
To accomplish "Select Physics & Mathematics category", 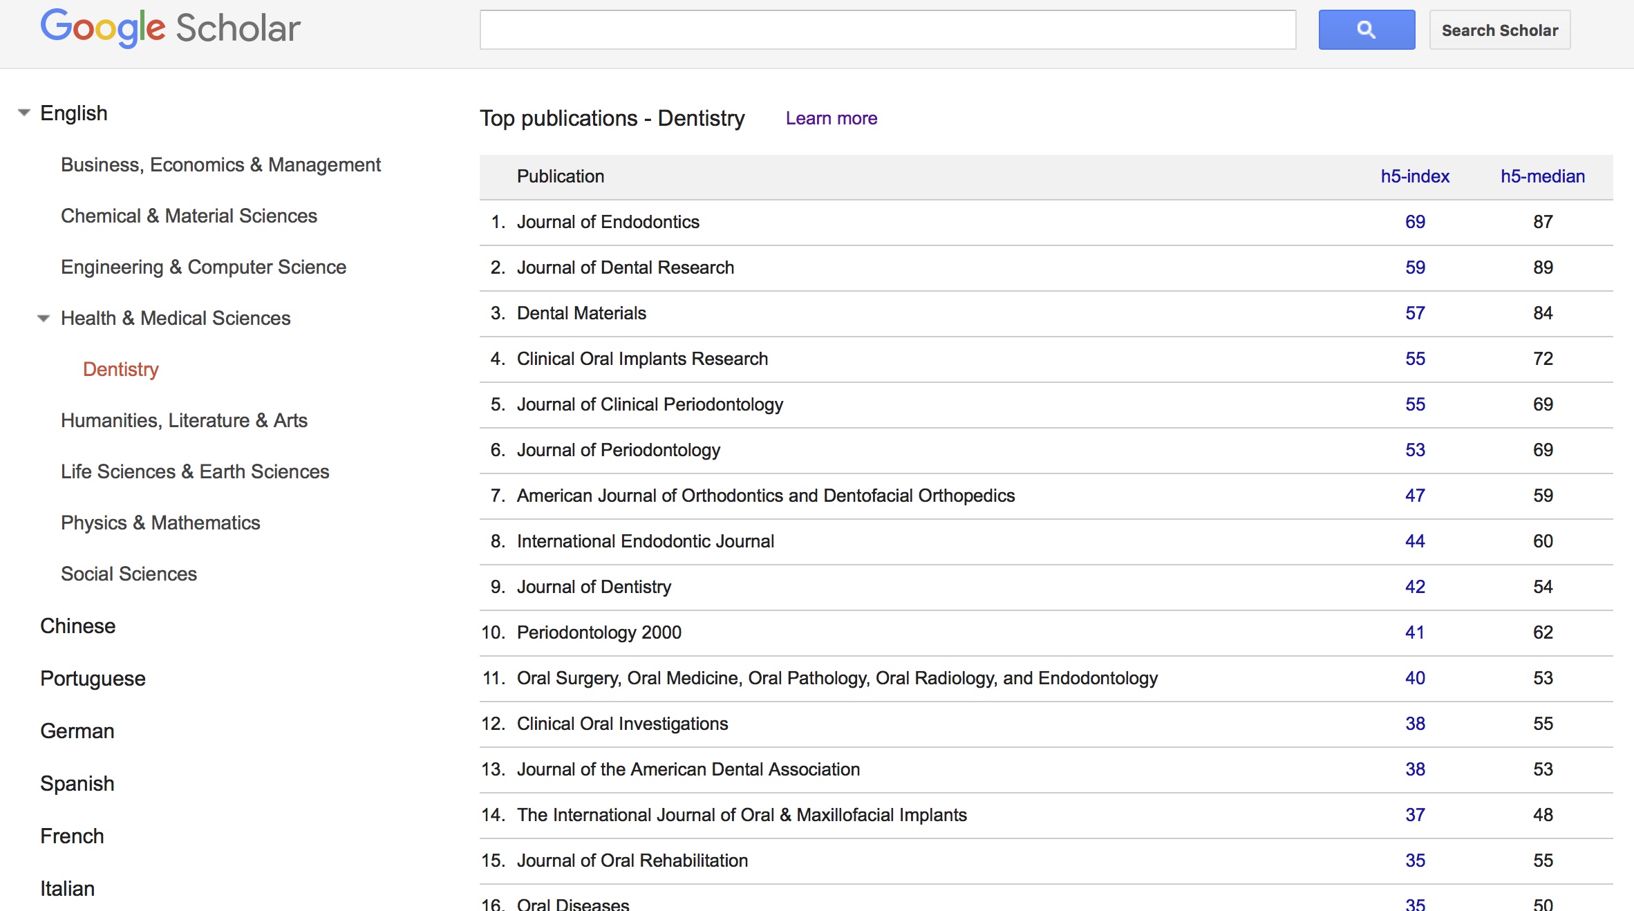I will pos(160,523).
